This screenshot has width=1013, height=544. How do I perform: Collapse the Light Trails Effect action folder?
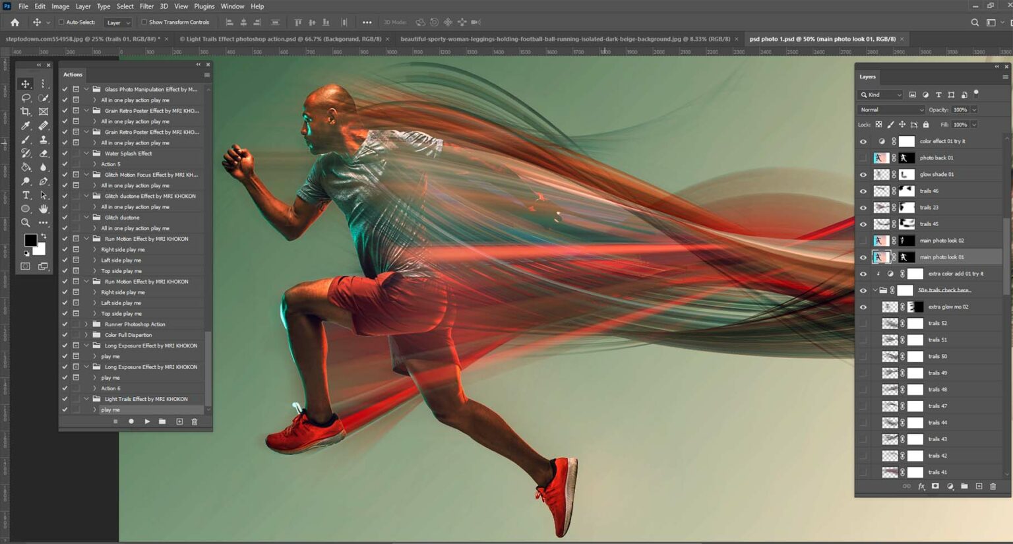pos(86,398)
